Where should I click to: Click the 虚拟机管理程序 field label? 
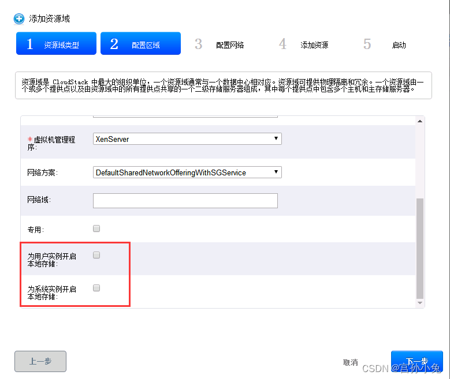51,143
